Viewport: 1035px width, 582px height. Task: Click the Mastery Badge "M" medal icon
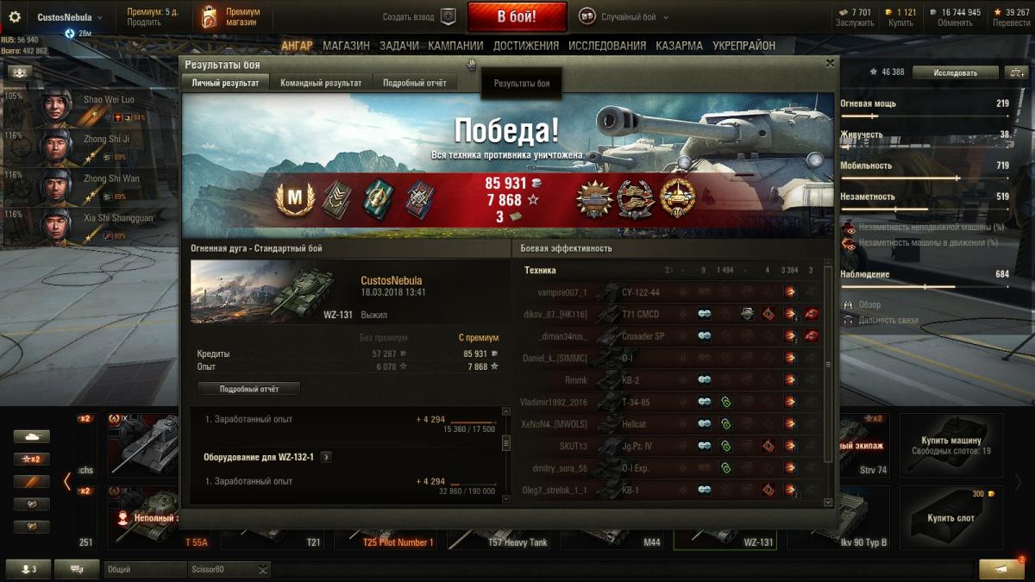tap(295, 198)
